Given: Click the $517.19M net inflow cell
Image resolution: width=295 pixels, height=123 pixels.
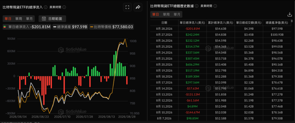Looking at the screenshot, I should click(x=192, y=70).
